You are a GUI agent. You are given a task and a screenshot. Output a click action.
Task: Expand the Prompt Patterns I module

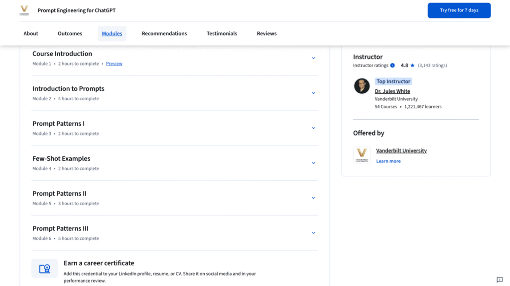coord(314,128)
